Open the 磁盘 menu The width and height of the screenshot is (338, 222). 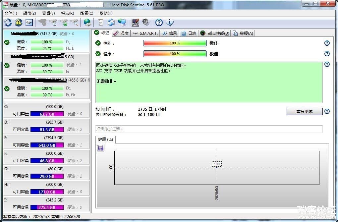(29, 13)
